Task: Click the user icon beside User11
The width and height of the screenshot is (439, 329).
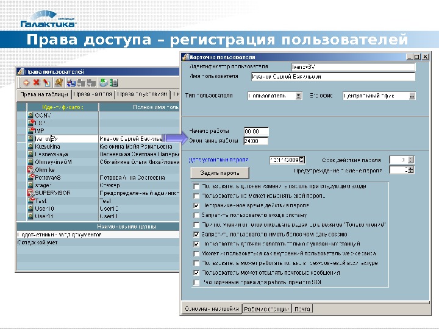Action: [x=30, y=216]
